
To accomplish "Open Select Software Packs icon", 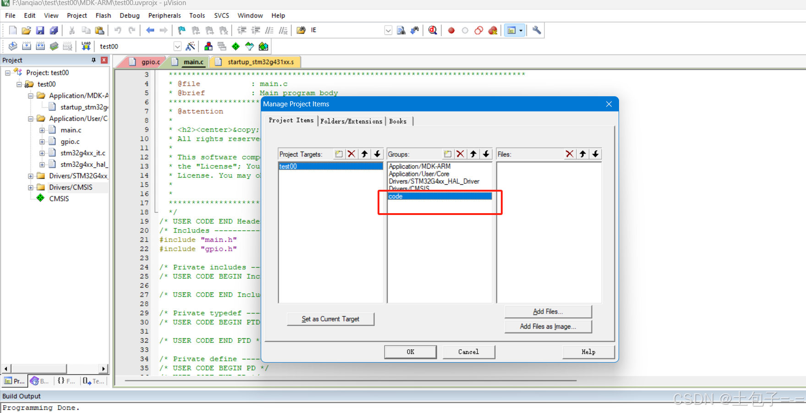I will tap(249, 46).
